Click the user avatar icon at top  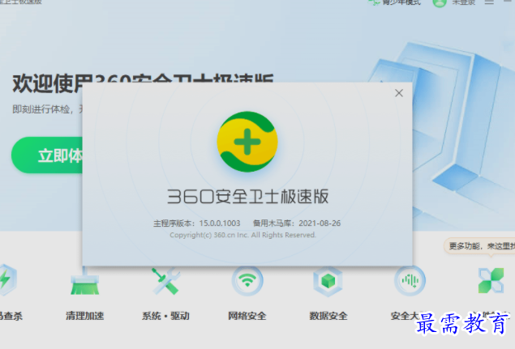(x=439, y=2)
